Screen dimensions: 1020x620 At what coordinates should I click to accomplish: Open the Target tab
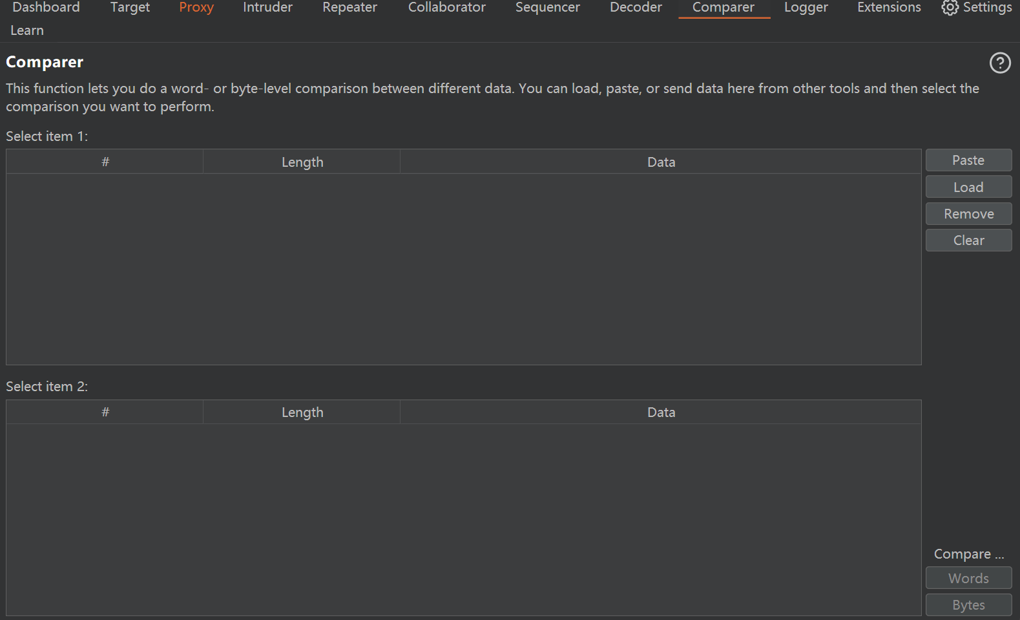pyautogui.click(x=130, y=8)
